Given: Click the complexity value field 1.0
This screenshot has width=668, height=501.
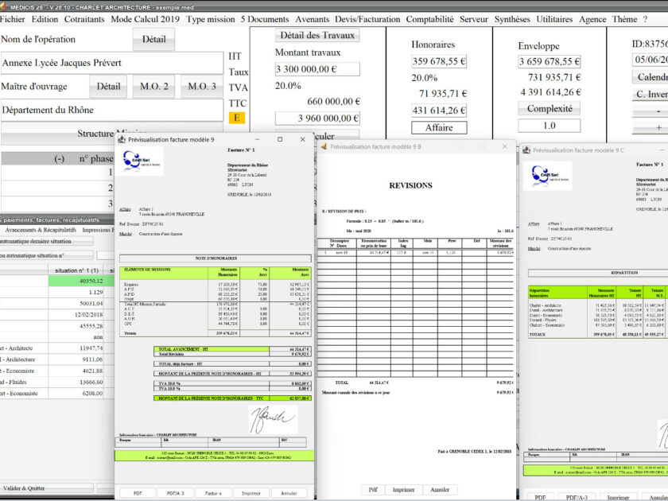Looking at the screenshot, I should [x=550, y=126].
